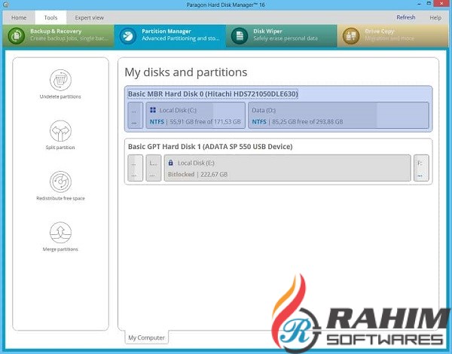Click the Bitlocked 222,67 GB text
This screenshot has height=354, width=452.
(197, 175)
